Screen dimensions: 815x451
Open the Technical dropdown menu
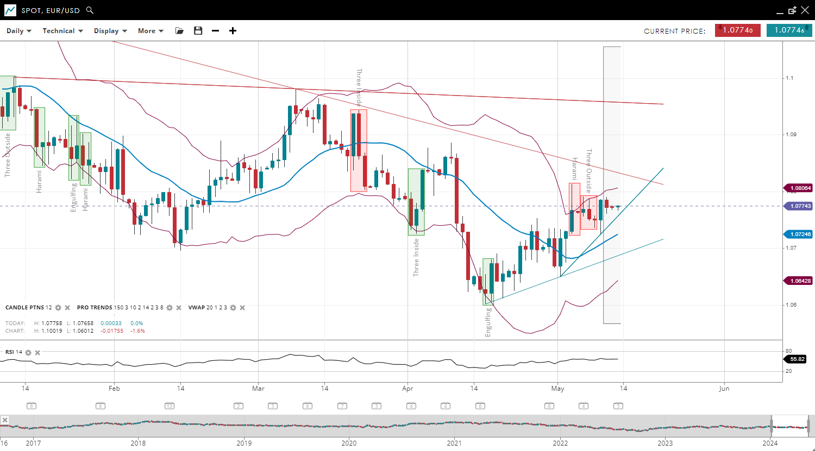tap(62, 31)
